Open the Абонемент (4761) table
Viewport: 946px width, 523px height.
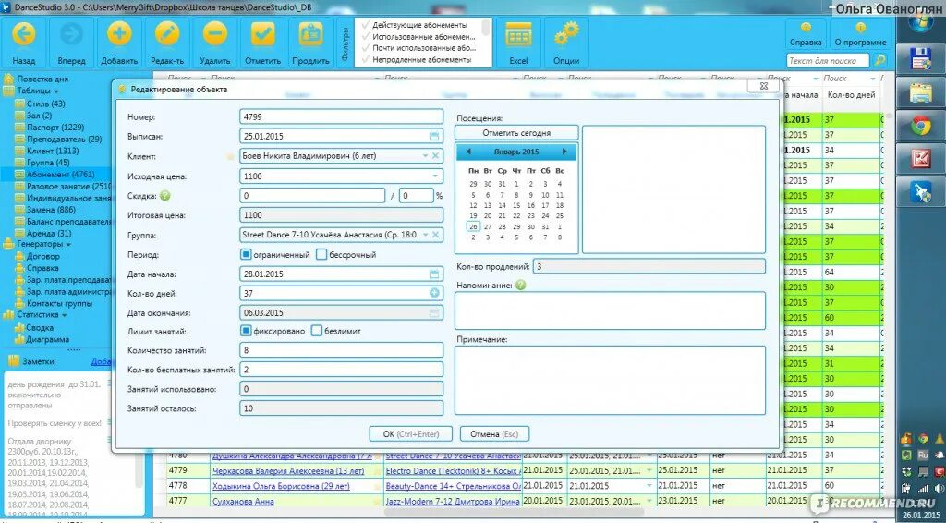[x=60, y=175]
